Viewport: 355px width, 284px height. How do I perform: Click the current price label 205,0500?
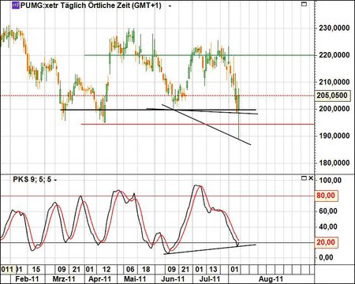332,95
